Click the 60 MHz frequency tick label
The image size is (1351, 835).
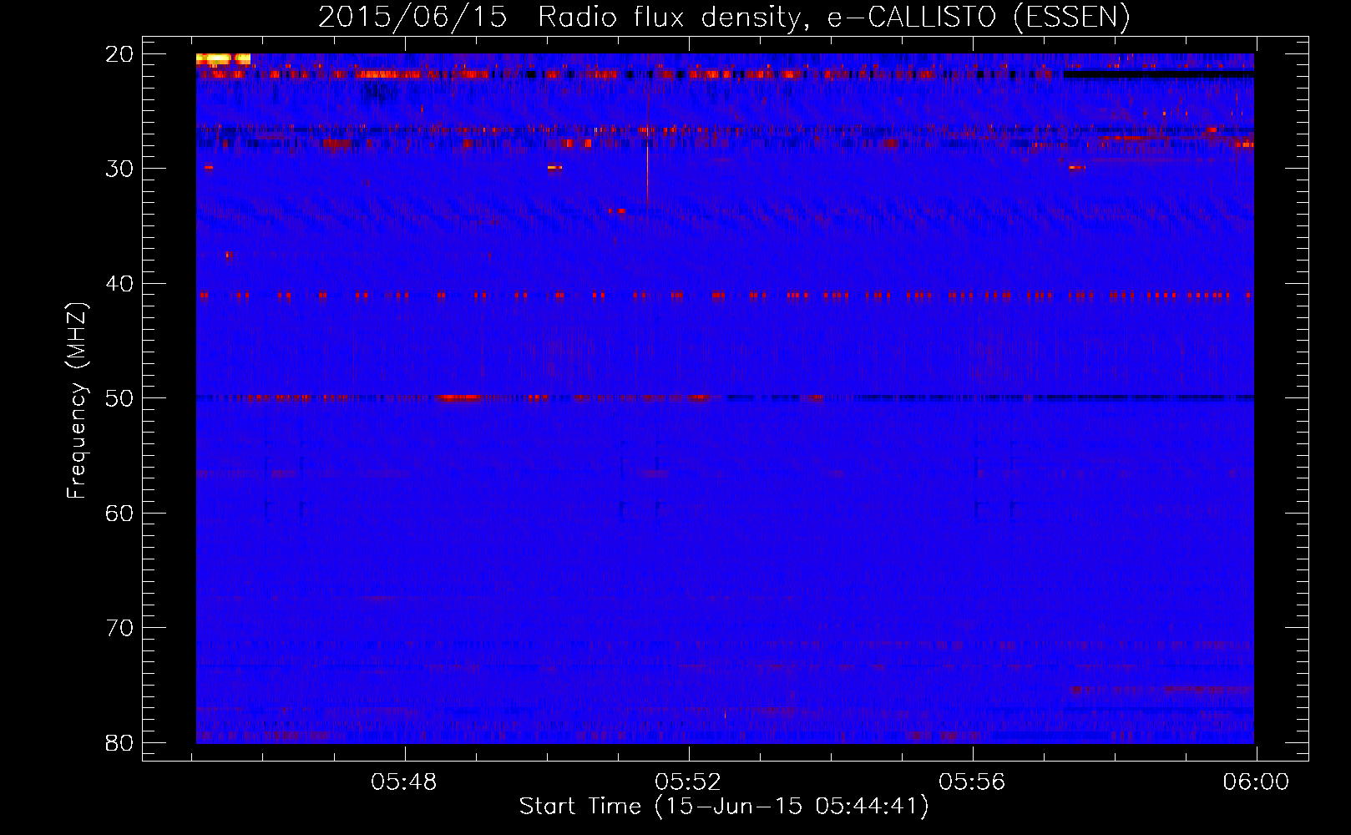[x=119, y=513]
